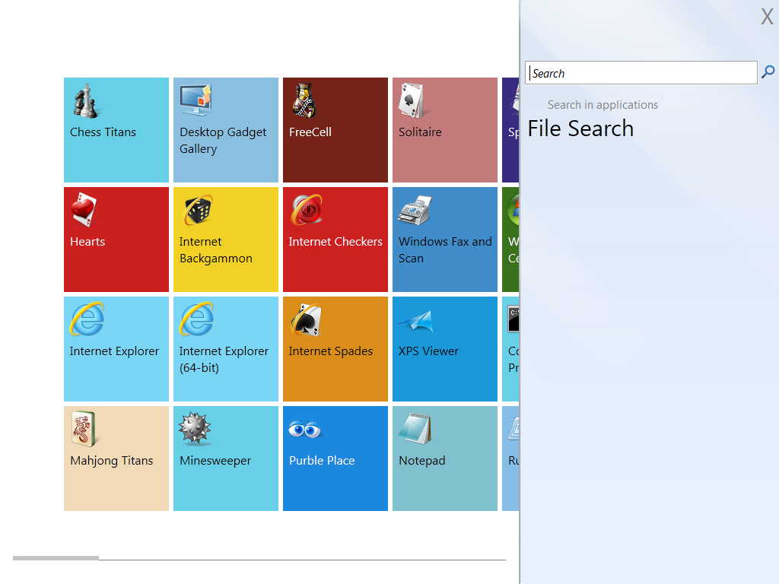The height and width of the screenshot is (584, 779).
Task: Launch Minesweeper via its mine icon
Action: [x=196, y=428]
